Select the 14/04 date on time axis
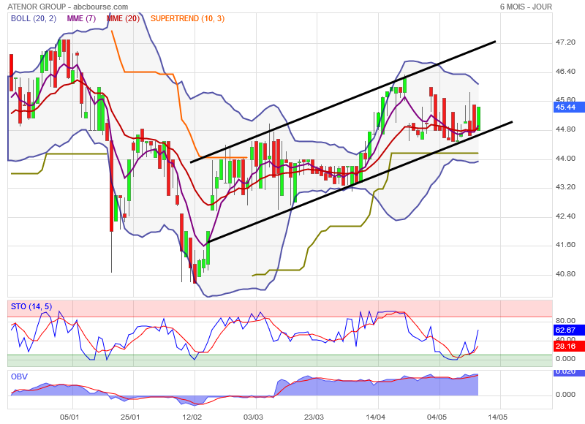 click(x=376, y=417)
